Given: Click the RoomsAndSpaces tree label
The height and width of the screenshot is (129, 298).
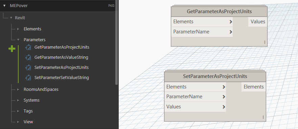Looking at the screenshot, I should pos(41,89).
